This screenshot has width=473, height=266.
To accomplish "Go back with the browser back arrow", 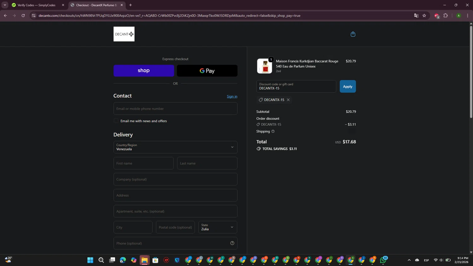I will coord(5,15).
